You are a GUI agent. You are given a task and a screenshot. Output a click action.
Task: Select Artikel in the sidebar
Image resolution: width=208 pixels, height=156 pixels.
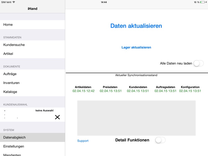32,54
